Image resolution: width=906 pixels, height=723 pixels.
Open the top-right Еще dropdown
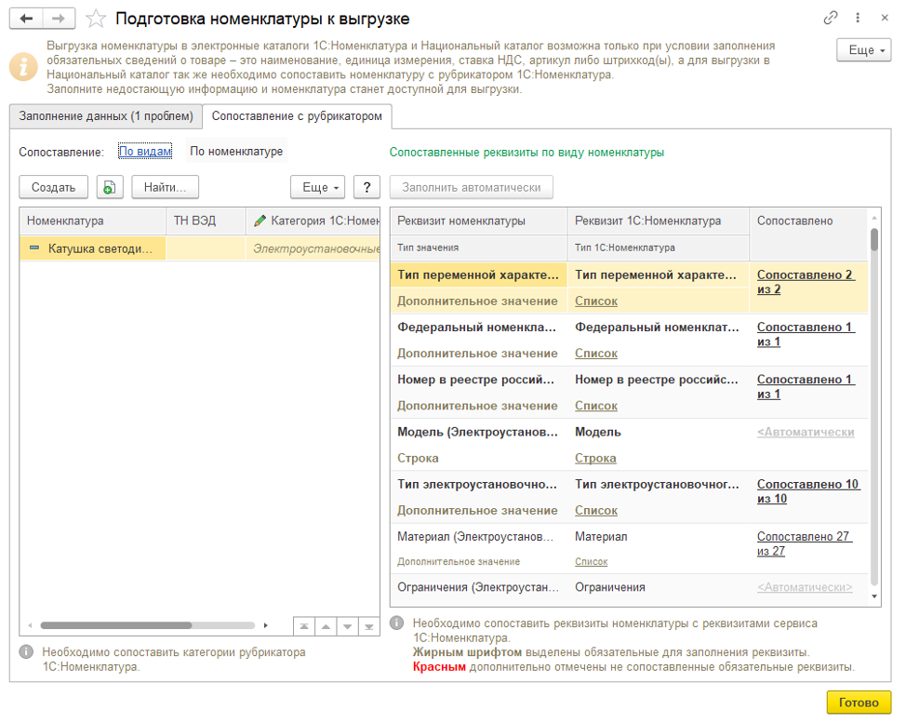click(x=864, y=50)
